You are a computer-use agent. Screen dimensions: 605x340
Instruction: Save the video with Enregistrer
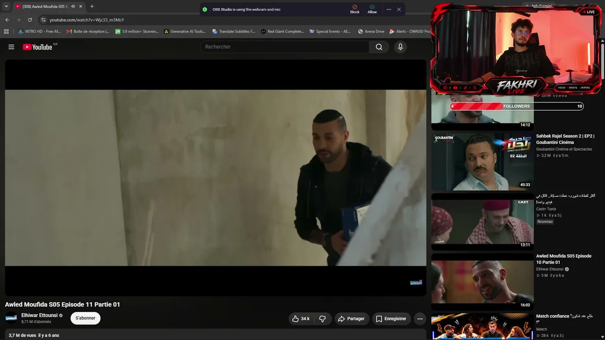pyautogui.click(x=391, y=319)
